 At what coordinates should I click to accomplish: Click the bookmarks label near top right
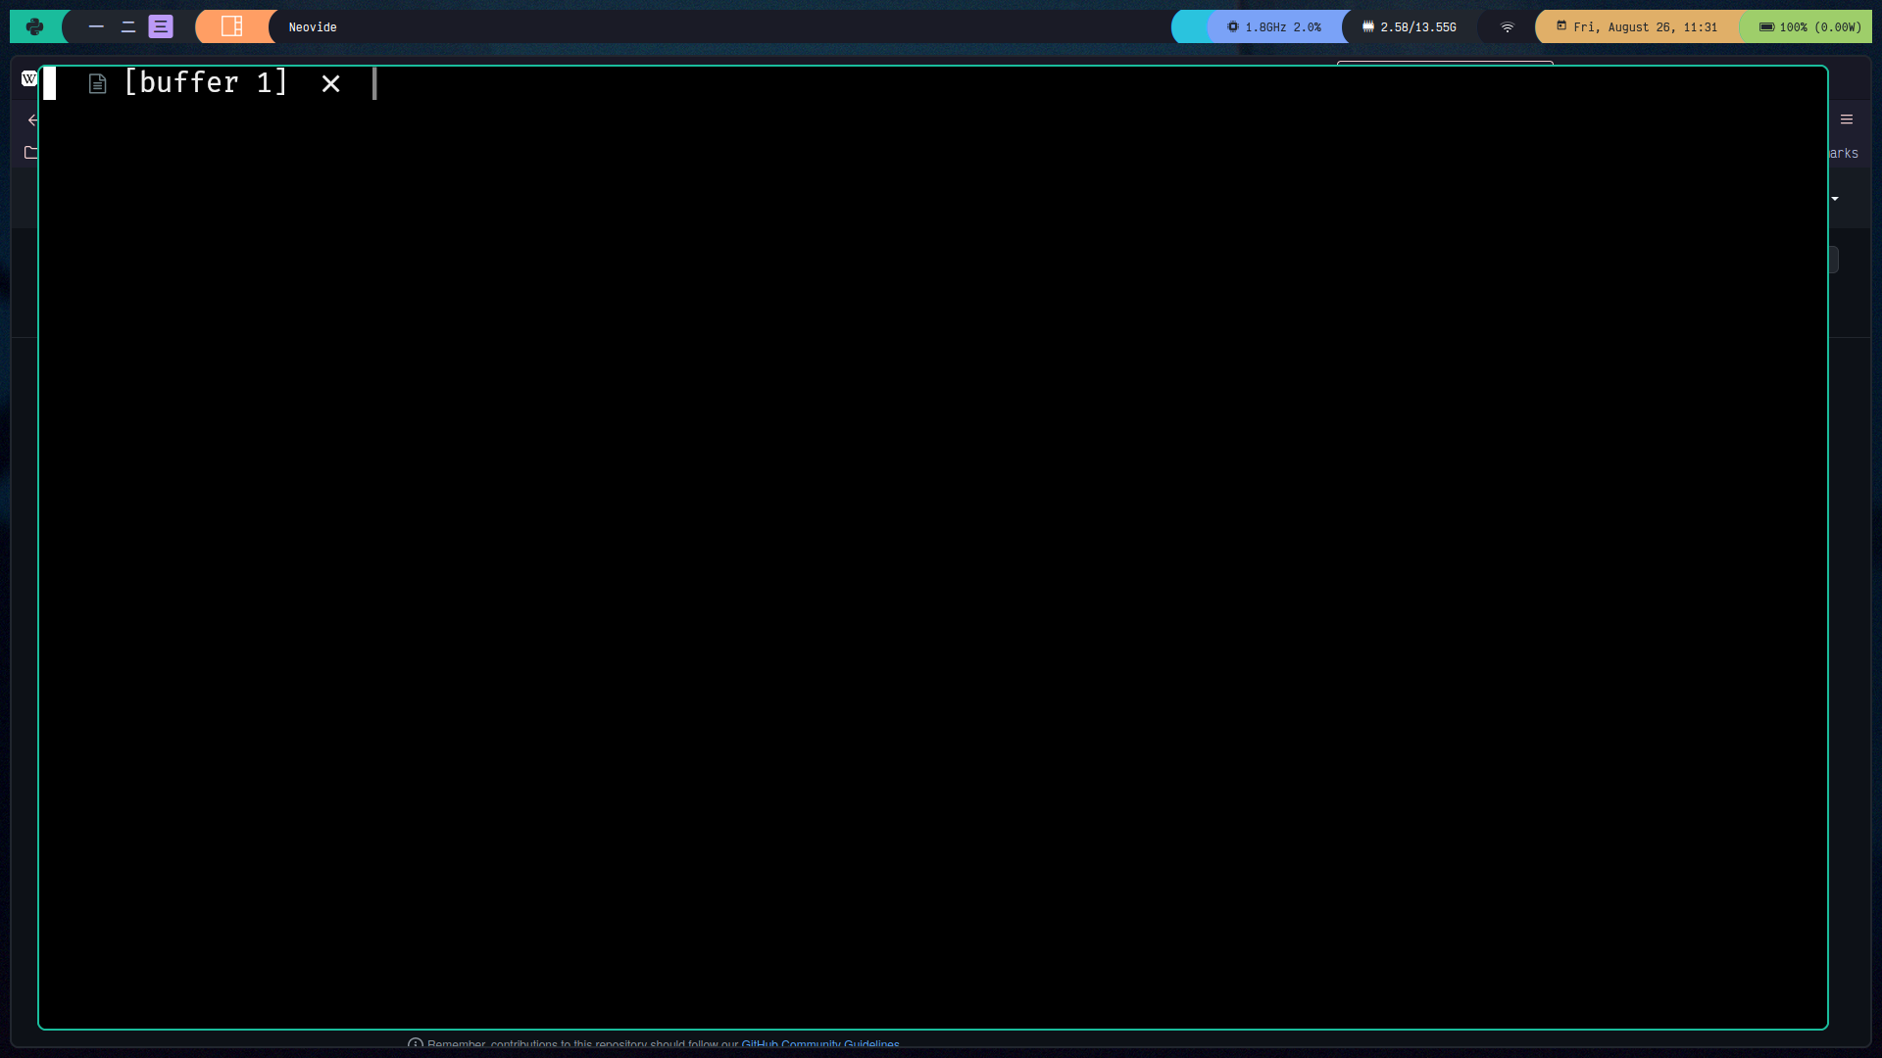coord(1841,153)
